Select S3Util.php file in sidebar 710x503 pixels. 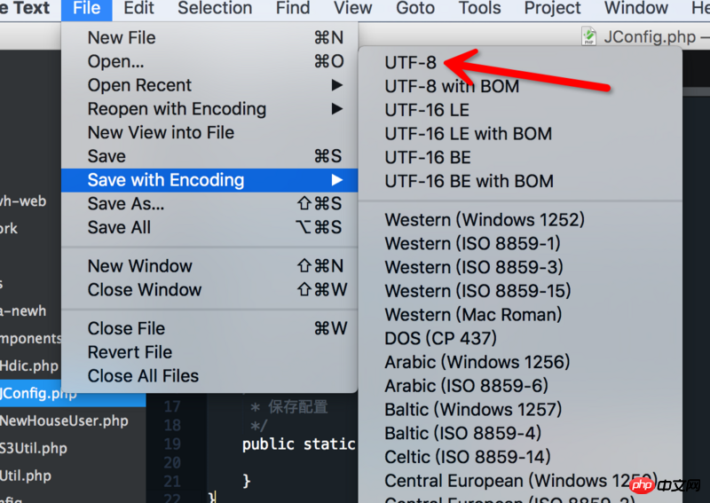pos(33,448)
